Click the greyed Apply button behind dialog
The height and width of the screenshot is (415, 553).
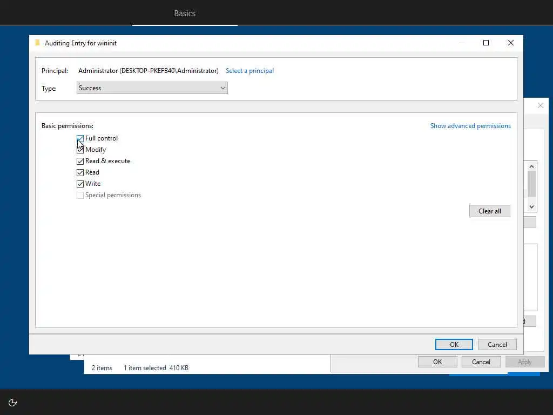[x=525, y=362]
